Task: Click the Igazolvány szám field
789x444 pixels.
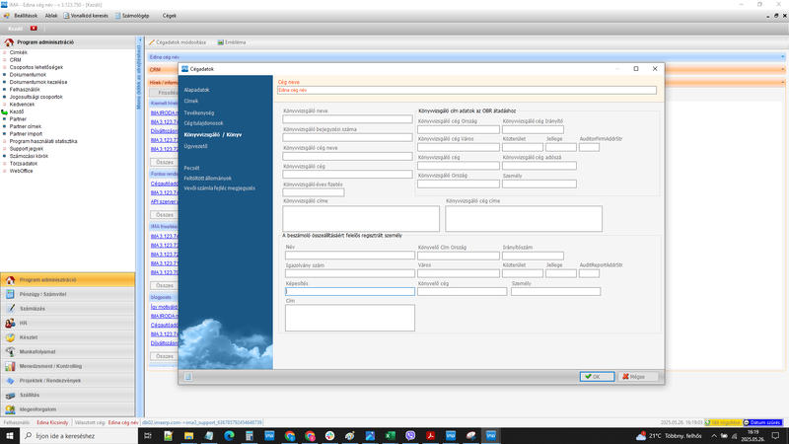Action: point(350,273)
